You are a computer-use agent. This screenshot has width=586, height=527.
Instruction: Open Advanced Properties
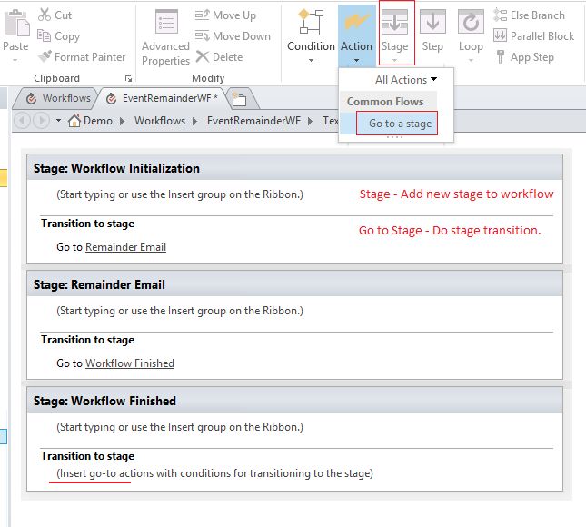point(166,37)
